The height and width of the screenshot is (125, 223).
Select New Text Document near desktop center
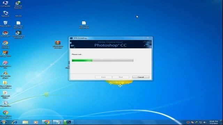point(84,25)
